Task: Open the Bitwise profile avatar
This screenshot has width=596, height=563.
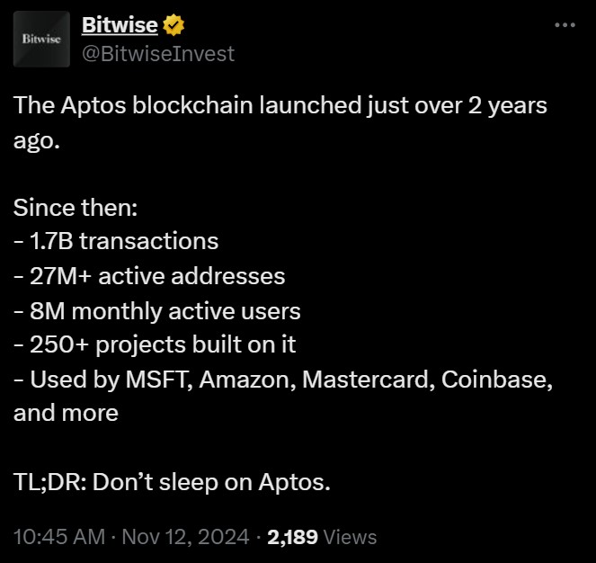Action: (x=41, y=39)
